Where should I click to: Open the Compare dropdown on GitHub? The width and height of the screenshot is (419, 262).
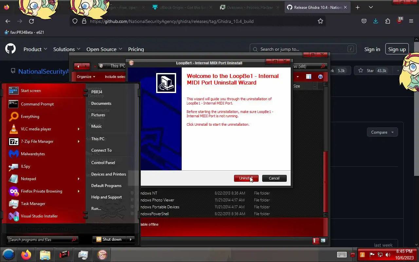(382, 132)
